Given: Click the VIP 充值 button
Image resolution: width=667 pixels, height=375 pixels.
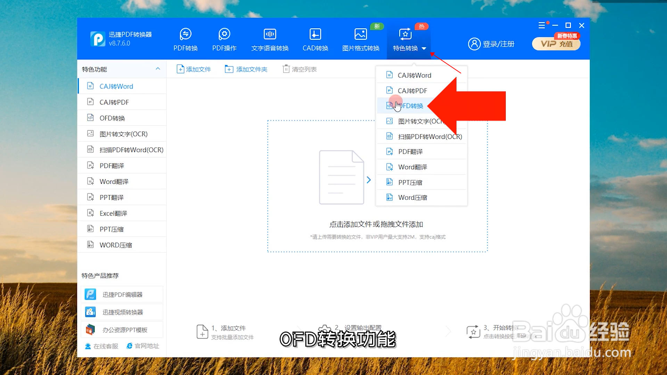Looking at the screenshot, I should pos(556,44).
